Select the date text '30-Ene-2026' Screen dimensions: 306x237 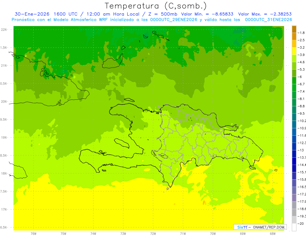(32, 14)
